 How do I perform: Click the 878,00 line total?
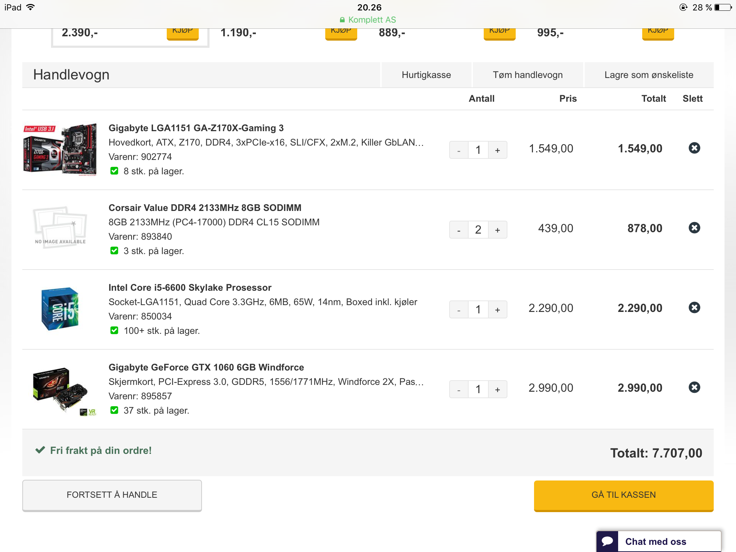(645, 228)
